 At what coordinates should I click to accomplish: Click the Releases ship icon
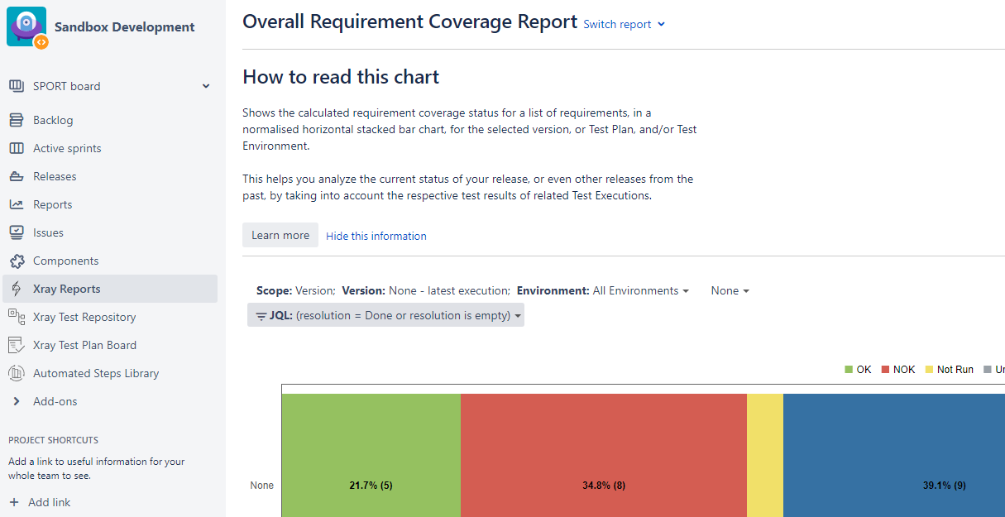coord(17,177)
